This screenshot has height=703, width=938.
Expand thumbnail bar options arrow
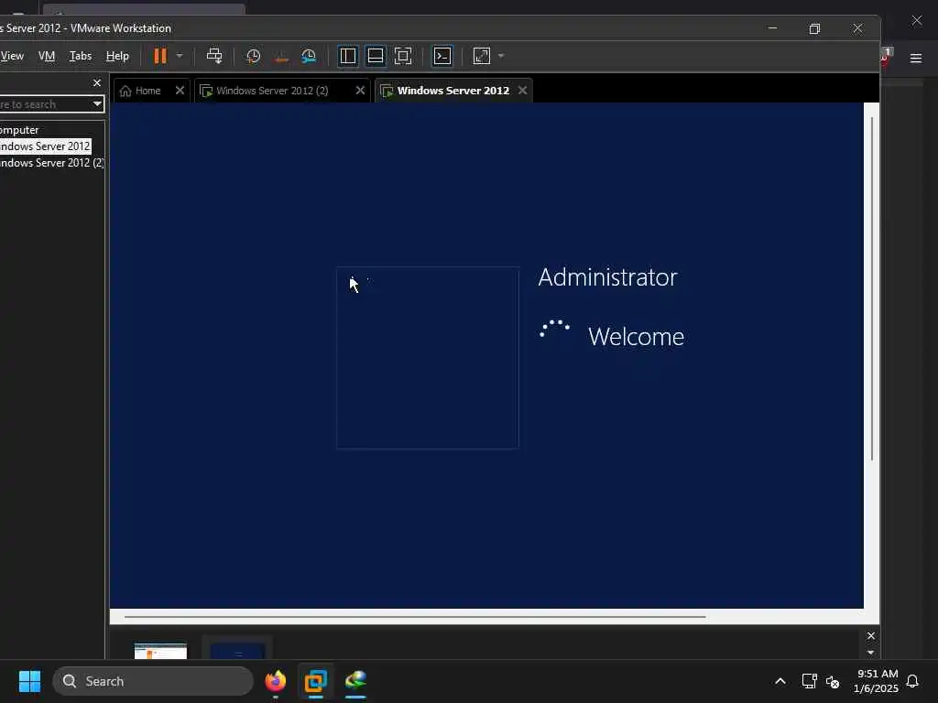coord(871,652)
